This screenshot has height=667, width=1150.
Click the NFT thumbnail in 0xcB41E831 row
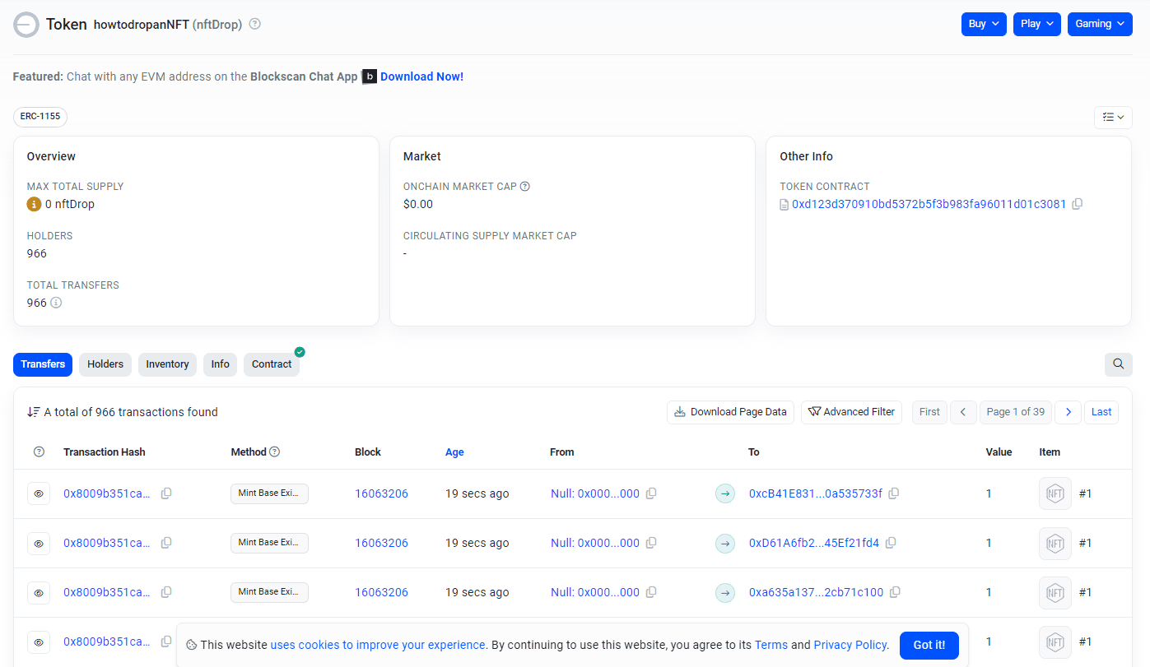[1055, 493]
